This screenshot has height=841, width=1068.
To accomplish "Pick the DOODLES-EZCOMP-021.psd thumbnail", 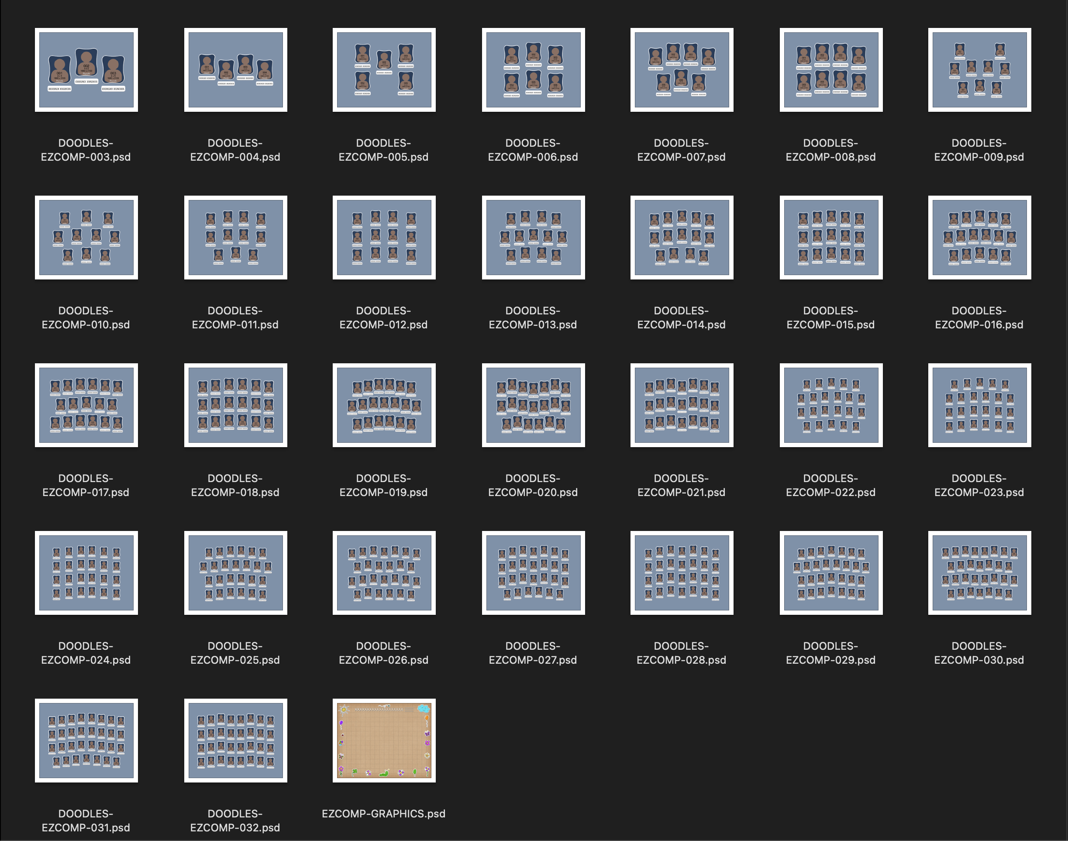I will pos(682,405).
